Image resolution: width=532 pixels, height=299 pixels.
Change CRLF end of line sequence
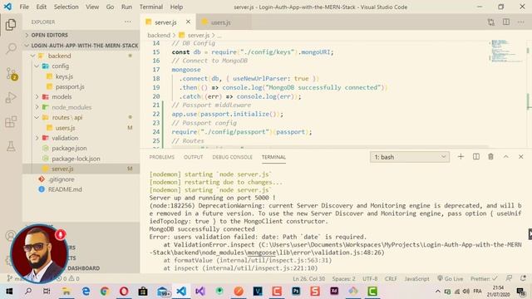[x=391, y=279]
